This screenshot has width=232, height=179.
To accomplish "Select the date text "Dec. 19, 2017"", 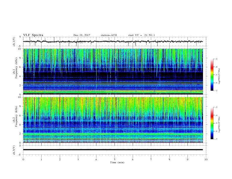I will [x=82, y=35].
